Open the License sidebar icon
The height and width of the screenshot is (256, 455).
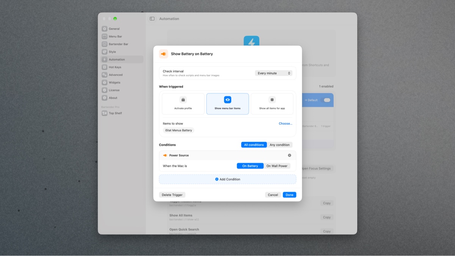[104, 90]
